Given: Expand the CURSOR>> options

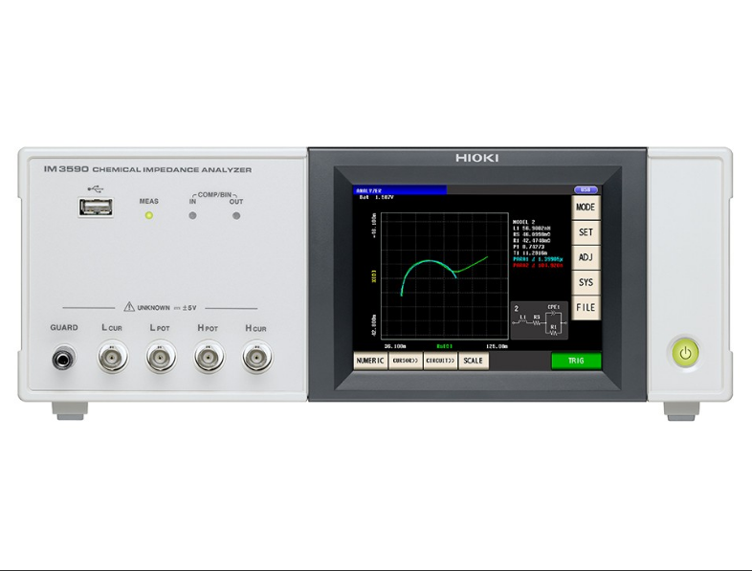Looking at the screenshot, I should (405, 362).
